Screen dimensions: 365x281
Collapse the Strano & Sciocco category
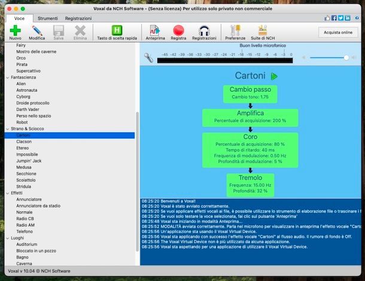pyautogui.click(x=8, y=129)
